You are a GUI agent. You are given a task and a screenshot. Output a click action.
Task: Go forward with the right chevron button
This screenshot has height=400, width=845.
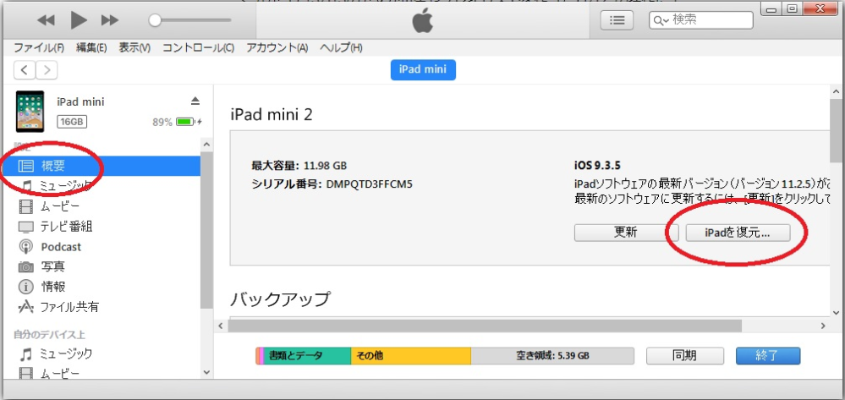click(47, 70)
